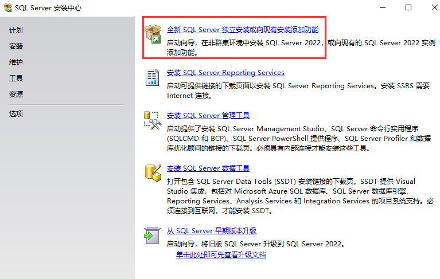Open 安装 SQL Server 管理工具 link

[x=208, y=116]
